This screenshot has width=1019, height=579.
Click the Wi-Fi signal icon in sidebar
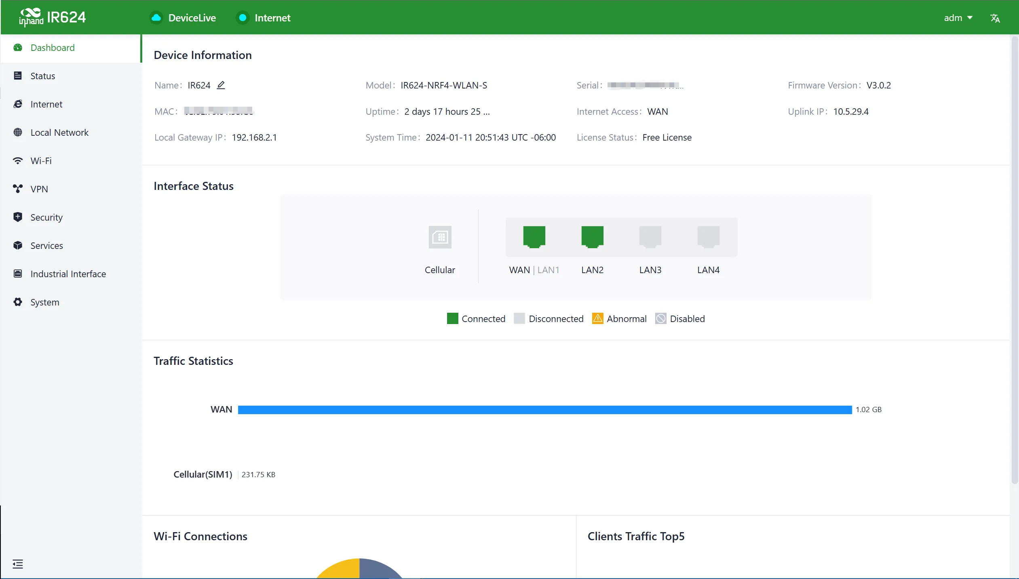pyautogui.click(x=17, y=161)
